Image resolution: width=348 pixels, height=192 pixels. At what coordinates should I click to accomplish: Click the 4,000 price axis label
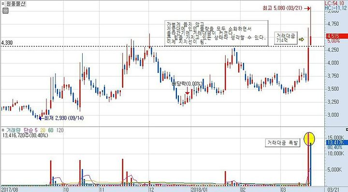coord(333,63)
